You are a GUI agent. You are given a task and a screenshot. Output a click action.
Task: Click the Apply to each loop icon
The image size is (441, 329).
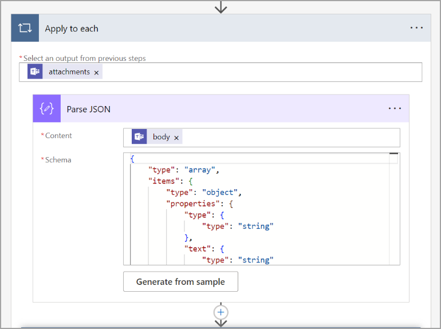click(x=25, y=29)
